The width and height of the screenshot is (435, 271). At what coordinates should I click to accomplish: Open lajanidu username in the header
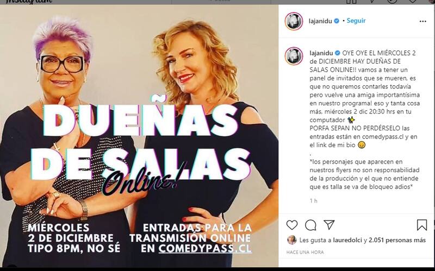pos(320,21)
